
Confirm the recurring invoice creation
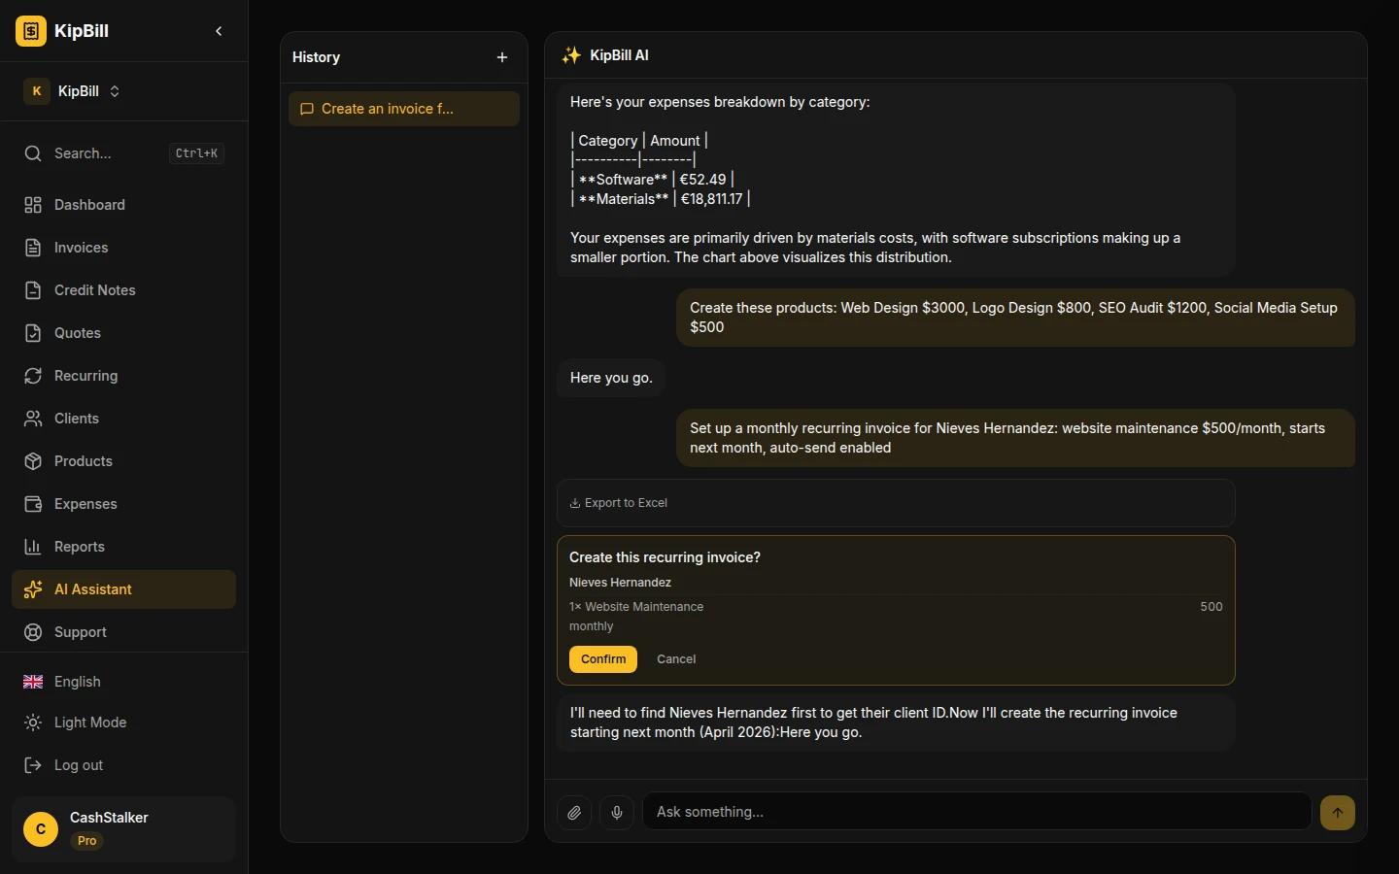tap(603, 659)
